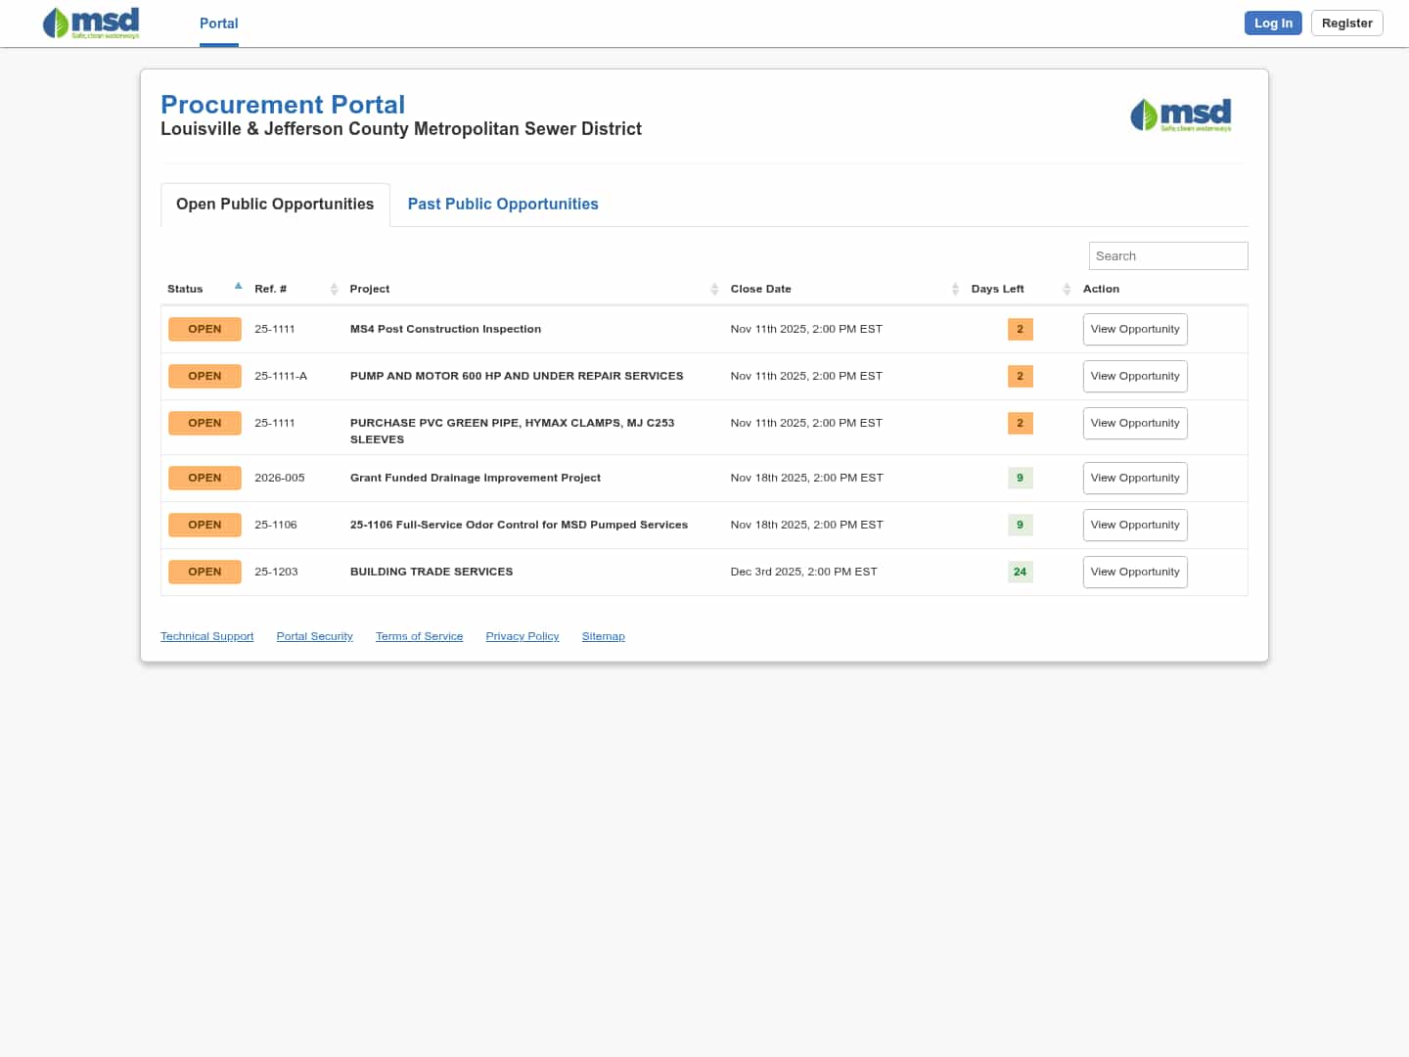Open the Portal navigation item
The height and width of the screenshot is (1057, 1409).
tap(219, 23)
